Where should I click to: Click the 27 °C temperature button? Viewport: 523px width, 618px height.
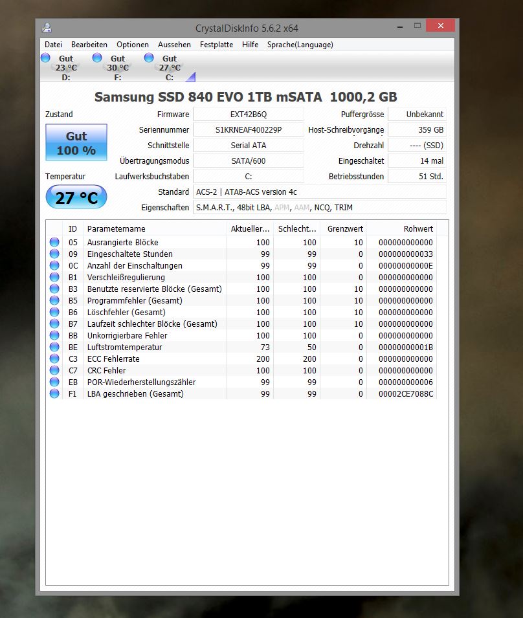click(76, 197)
